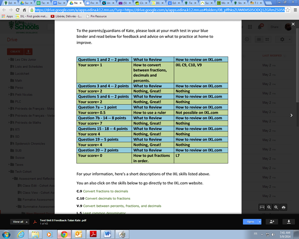Open Microsoft Word from the taskbar
Screen dimensions: 299x239
pos(107,234)
